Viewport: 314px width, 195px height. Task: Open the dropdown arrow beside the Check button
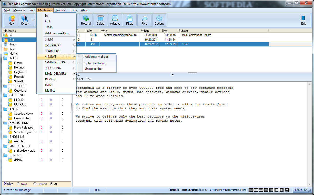click(x=33, y=20)
